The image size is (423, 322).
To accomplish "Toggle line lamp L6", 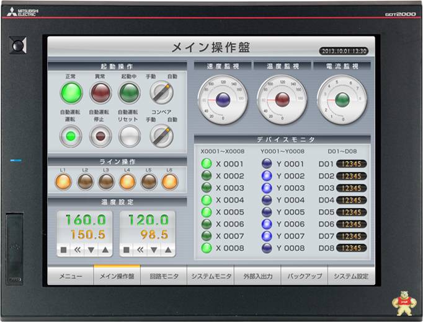I will click(x=170, y=181).
